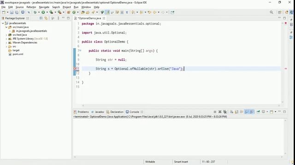Image resolution: width=295 pixels, height=165 pixels.
Task: Click the editor horizontal scrollbar
Action: 181,105
